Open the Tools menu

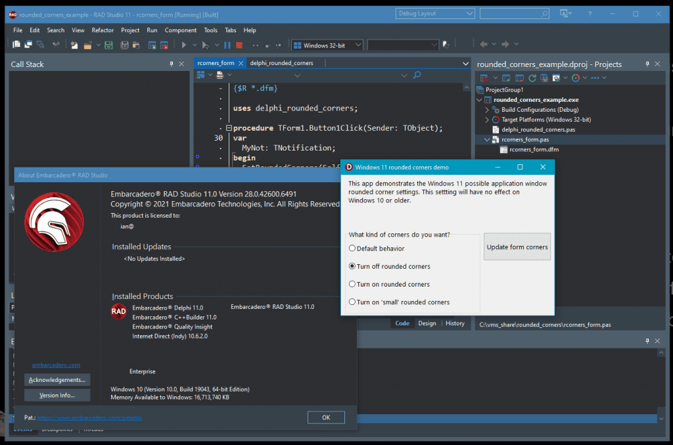[x=210, y=30]
